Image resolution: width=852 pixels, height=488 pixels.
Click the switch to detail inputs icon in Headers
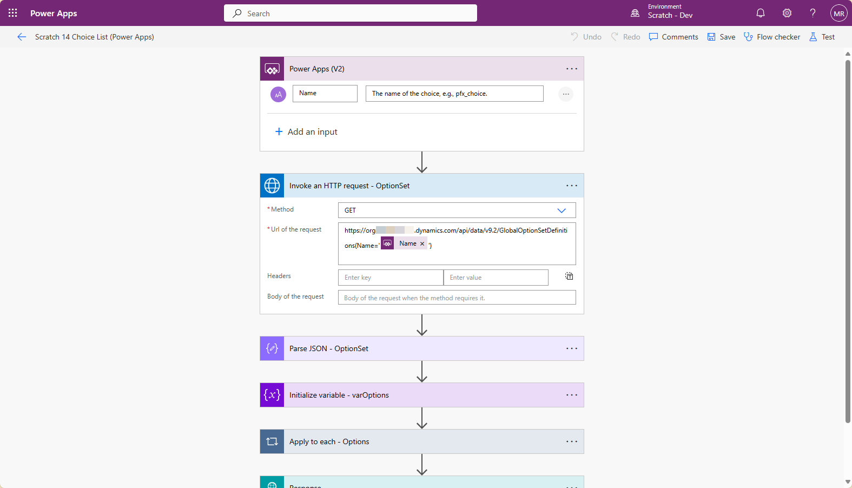click(x=569, y=276)
